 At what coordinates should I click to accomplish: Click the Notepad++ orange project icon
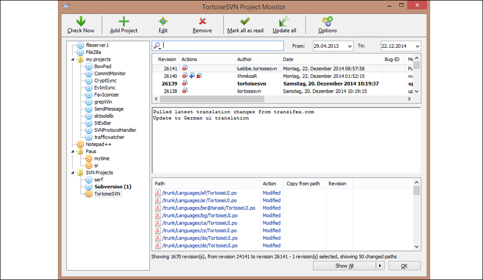click(80, 144)
